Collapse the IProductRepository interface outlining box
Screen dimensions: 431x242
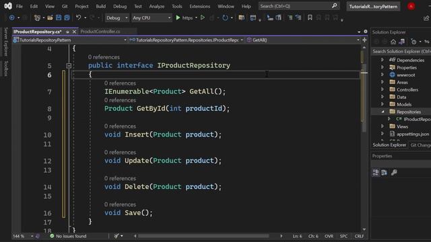tap(69, 66)
